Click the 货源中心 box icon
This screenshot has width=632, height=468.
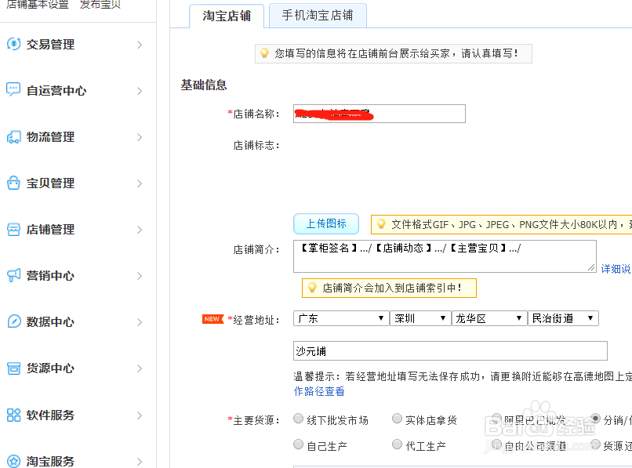click(13, 368)
